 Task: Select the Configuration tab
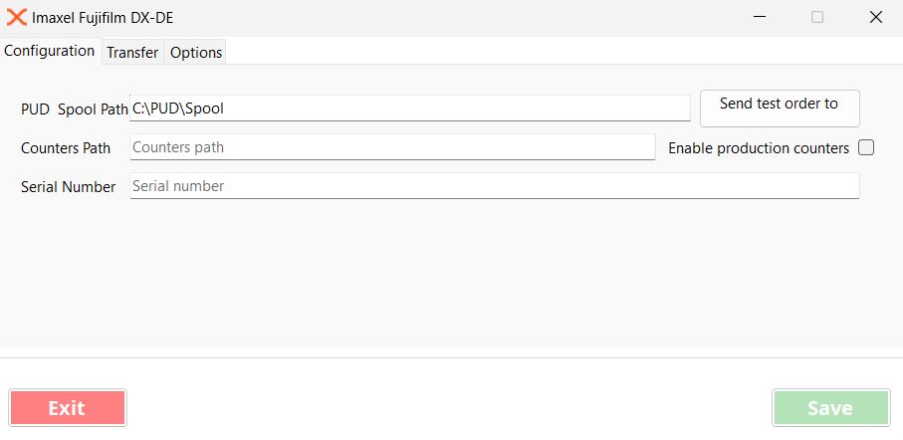(x=50, y=51)
